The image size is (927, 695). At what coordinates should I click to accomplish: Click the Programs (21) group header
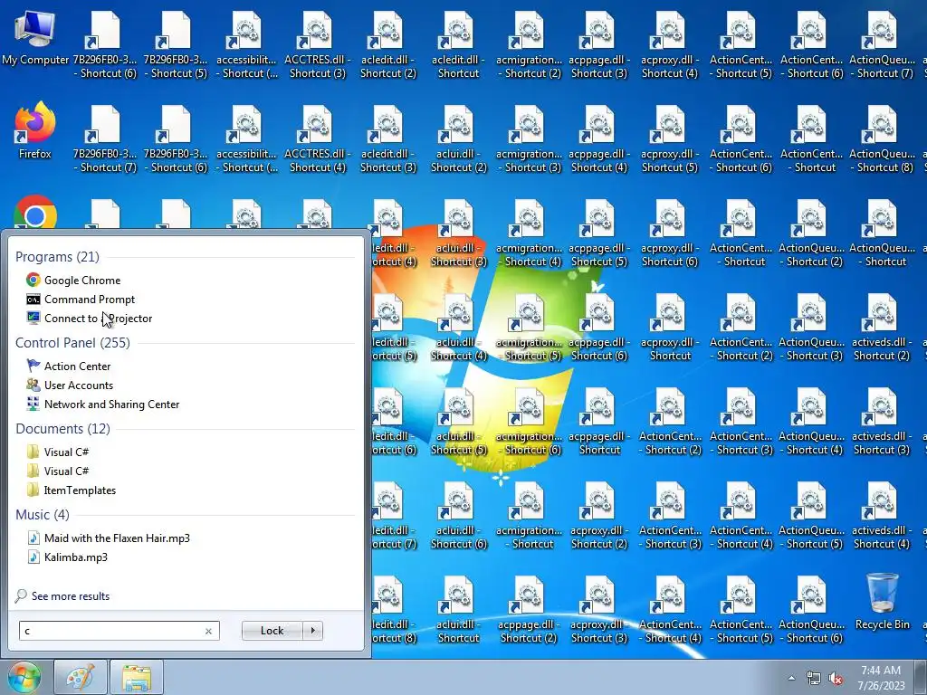(x=57, y=256)
